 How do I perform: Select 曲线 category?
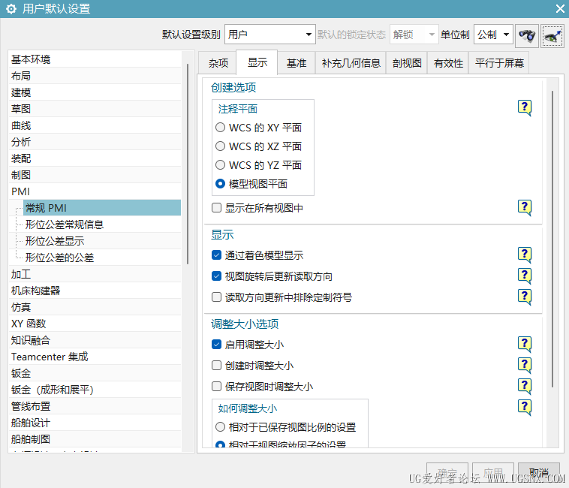[x=95, y=125]
